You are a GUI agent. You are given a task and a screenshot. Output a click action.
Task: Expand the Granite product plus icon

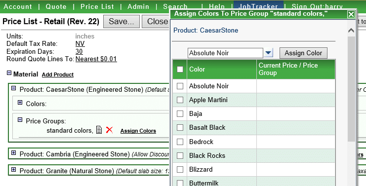click(x=13, y=170)
